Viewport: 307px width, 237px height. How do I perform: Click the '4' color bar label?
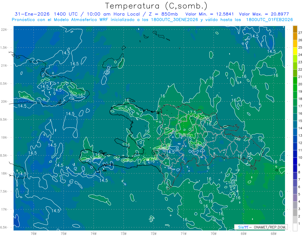coord(299,202)
